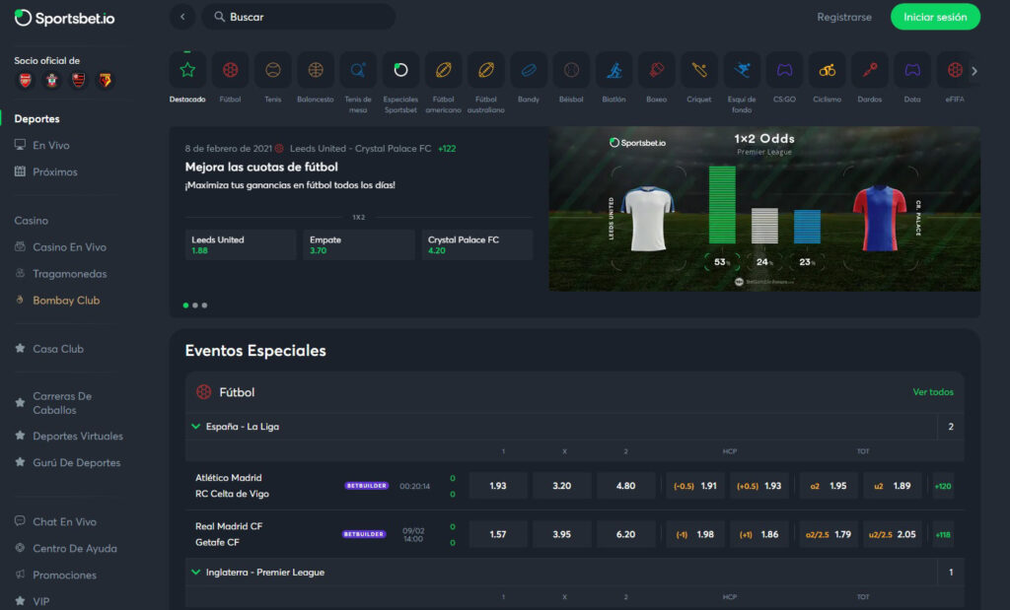Viewport: 1010px width, 610px height.
Task: Open the Fútbol sport category icon
Action: point(230,70)
